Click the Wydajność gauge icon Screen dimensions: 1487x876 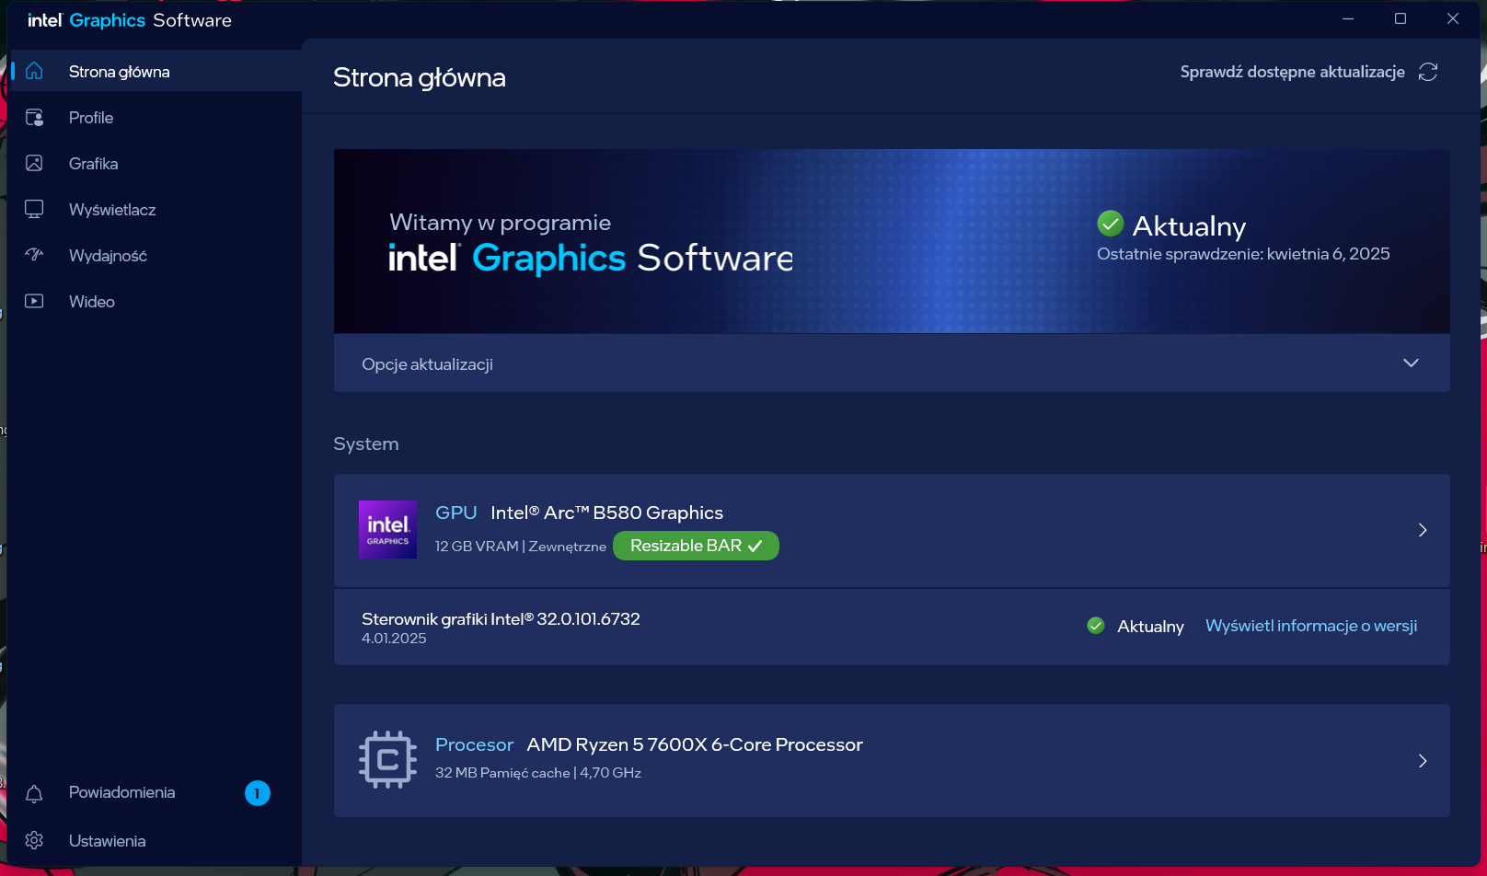coord(34,255)
